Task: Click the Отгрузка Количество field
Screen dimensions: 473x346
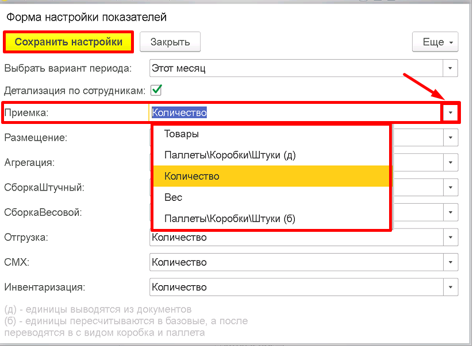Action: pyautogui.click(x=297, y=238)
